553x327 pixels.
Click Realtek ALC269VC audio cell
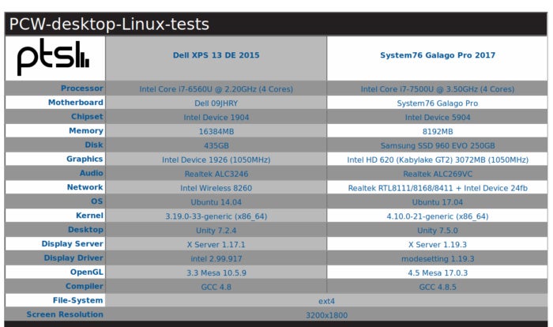pos(438,174)
